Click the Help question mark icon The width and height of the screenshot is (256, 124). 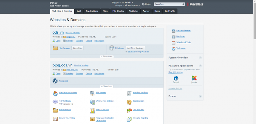point(143,4)
